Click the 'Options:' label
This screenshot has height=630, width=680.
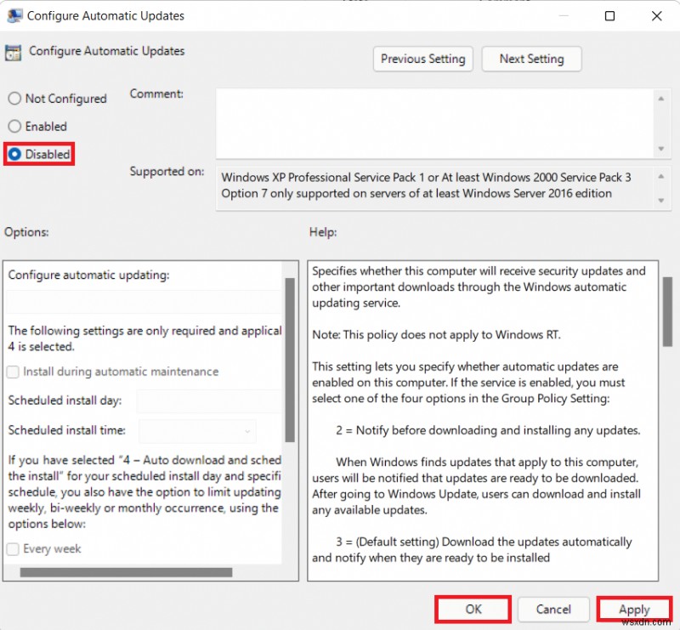click(x=26, y=232)
